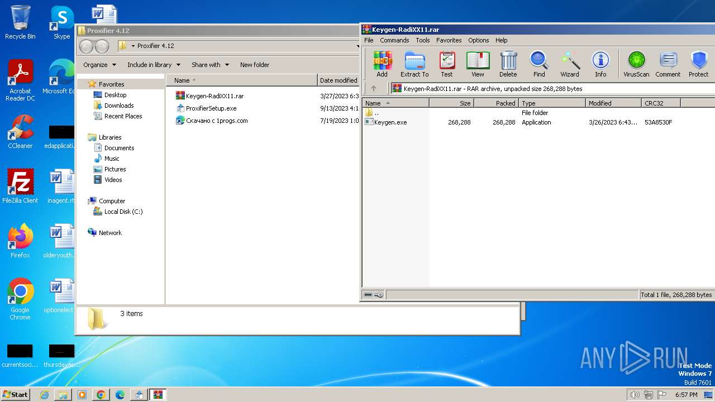Open the Commands menu in WinRAR
Image resolution: width=715 pixels, height=402 pixels.
pos(394,40)
